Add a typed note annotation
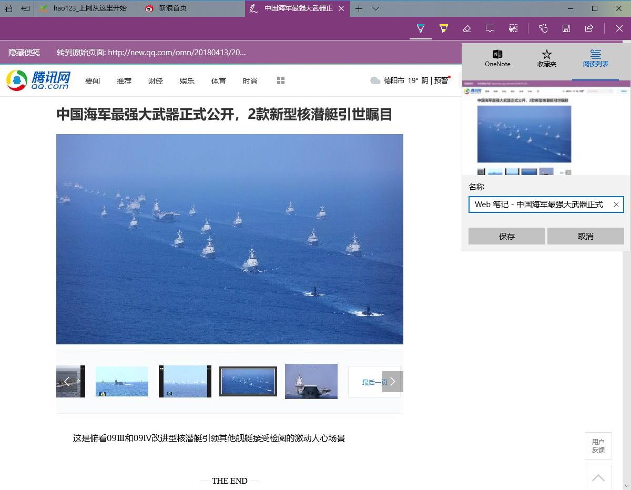This screenshot has width=631, height=490. click(x=490, y=28)
